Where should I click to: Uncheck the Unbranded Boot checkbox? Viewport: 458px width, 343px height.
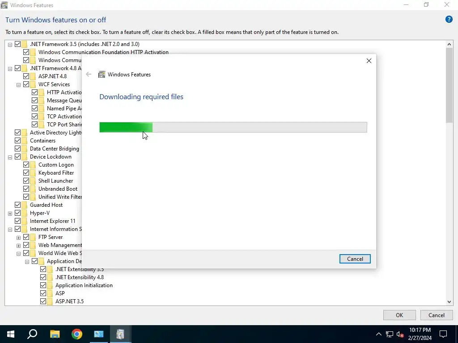point(26,189)
